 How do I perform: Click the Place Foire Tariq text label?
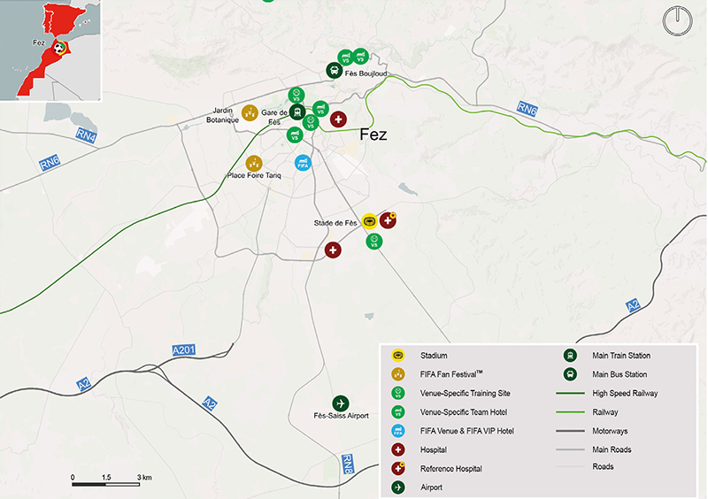point(254,175)
